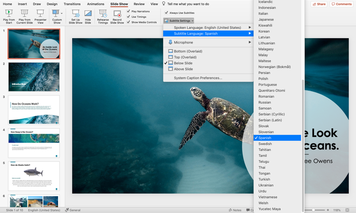Select slide 2 Introduction thumbnail
This screenshot has width=356, height=213.
click(x=34, y=77)
